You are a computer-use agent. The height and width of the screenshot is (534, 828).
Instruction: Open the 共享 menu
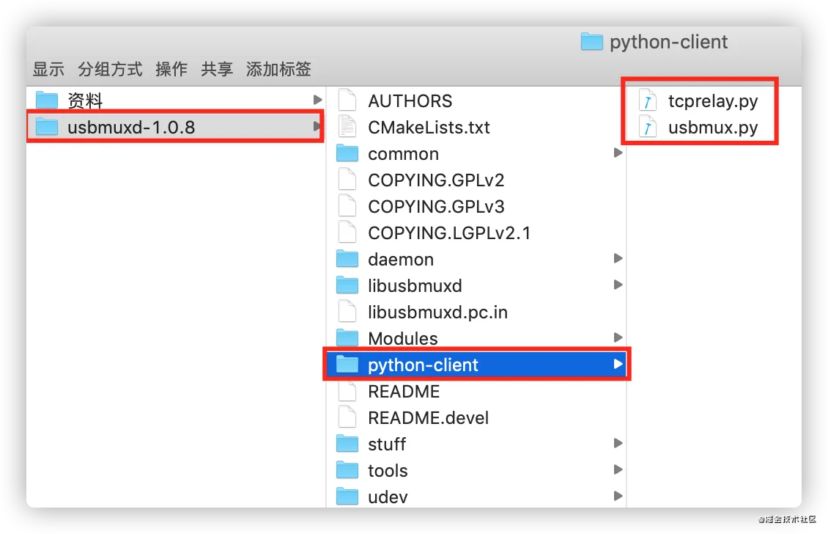(217, 69)
